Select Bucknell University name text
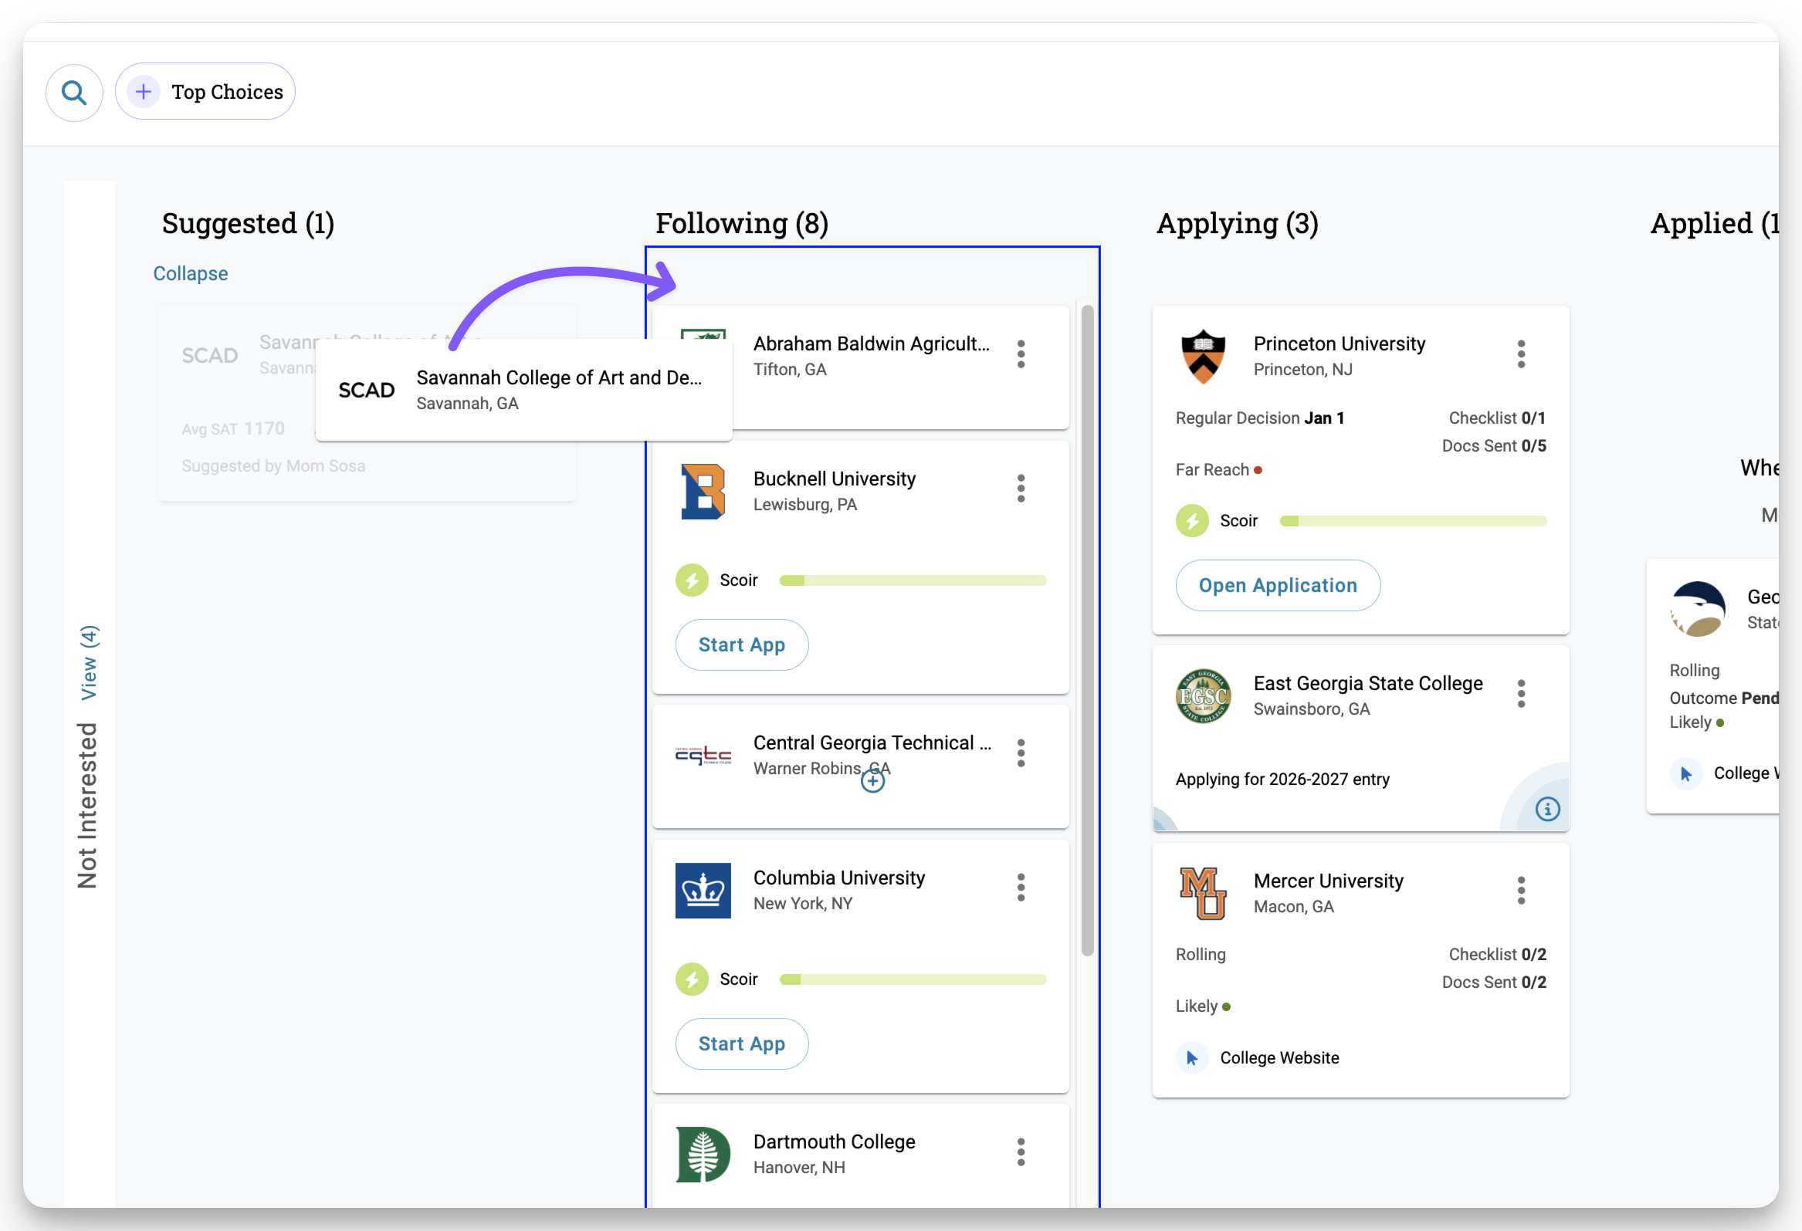 pos(835,479)
